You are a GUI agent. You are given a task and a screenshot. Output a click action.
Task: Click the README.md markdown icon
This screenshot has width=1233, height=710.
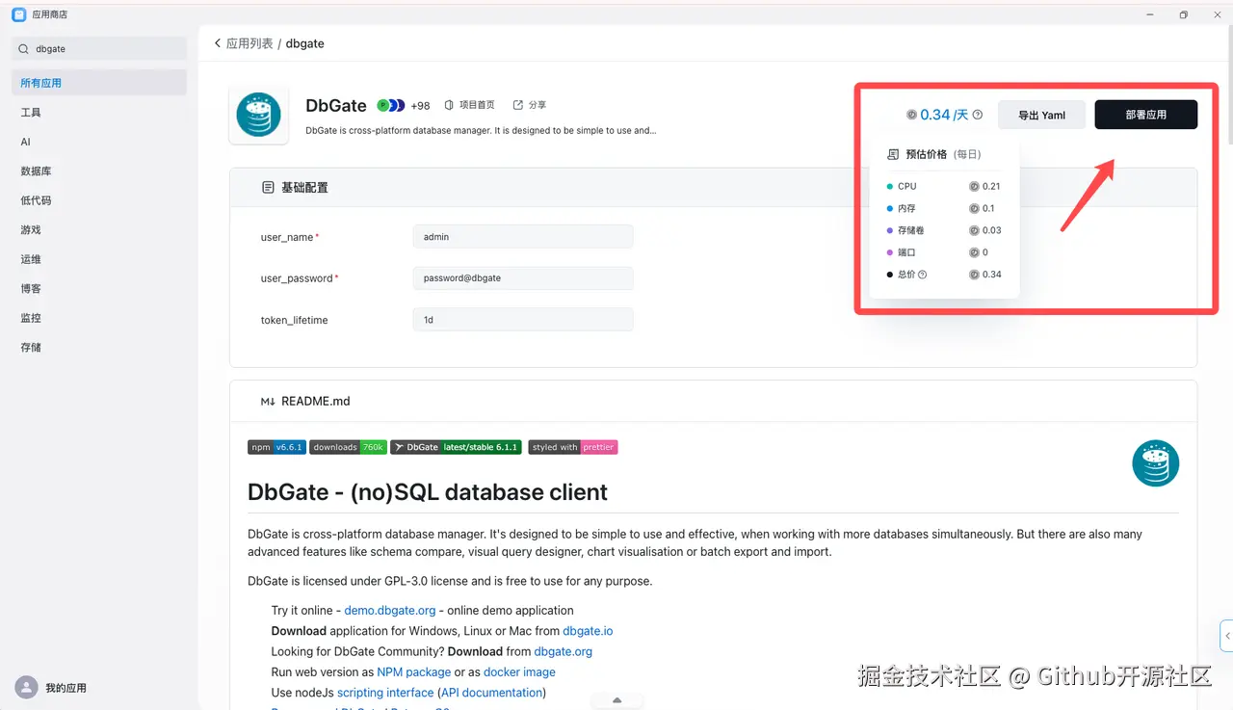click(268, 402)
